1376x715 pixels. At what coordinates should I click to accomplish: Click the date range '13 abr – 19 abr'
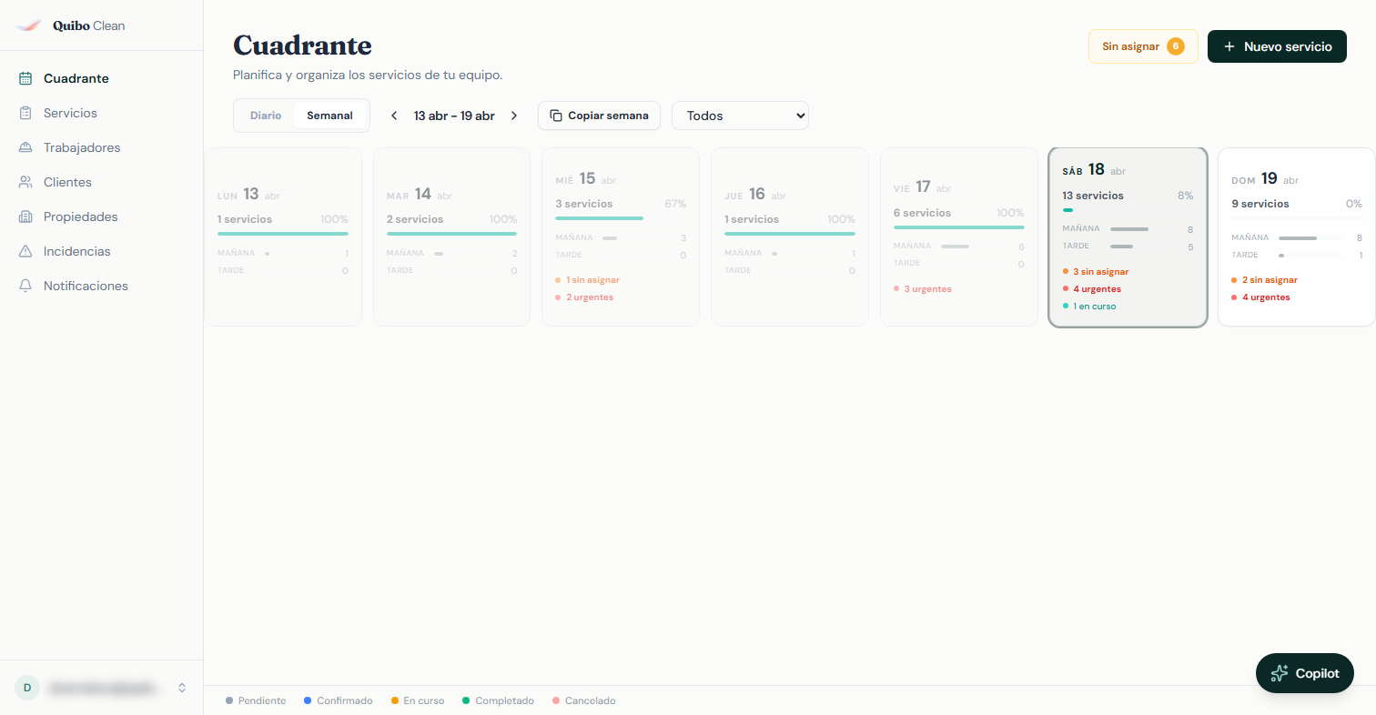point(454,116)
